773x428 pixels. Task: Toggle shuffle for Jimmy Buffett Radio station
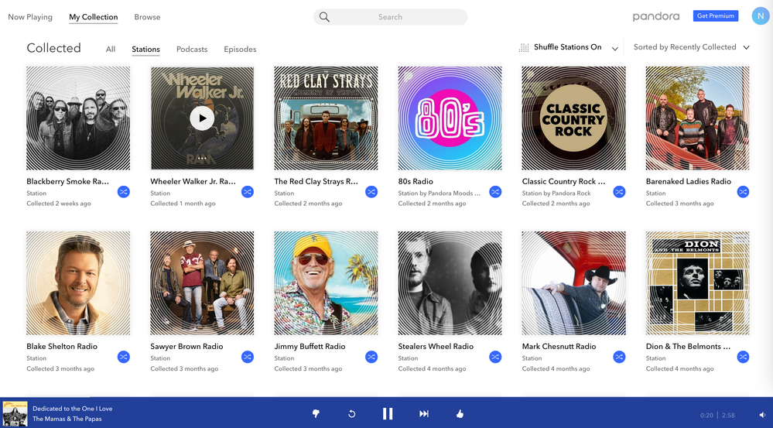coord(371,357)
